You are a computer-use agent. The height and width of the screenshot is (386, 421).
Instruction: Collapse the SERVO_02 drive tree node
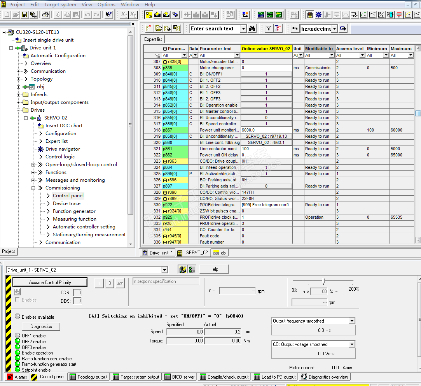pyautogui.click(x=26, y=118)
